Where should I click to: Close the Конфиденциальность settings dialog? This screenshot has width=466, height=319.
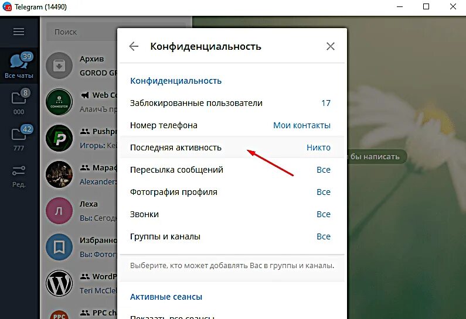click(331, 46)
